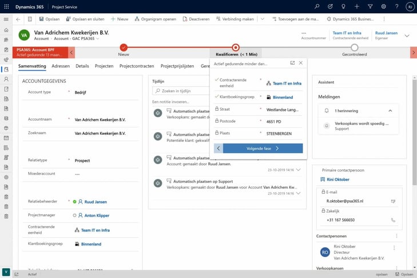Open Dynamics 365 Business toolbar item
Image resolution: width=417 pixels, height=278 pixels.
(350, 19)
